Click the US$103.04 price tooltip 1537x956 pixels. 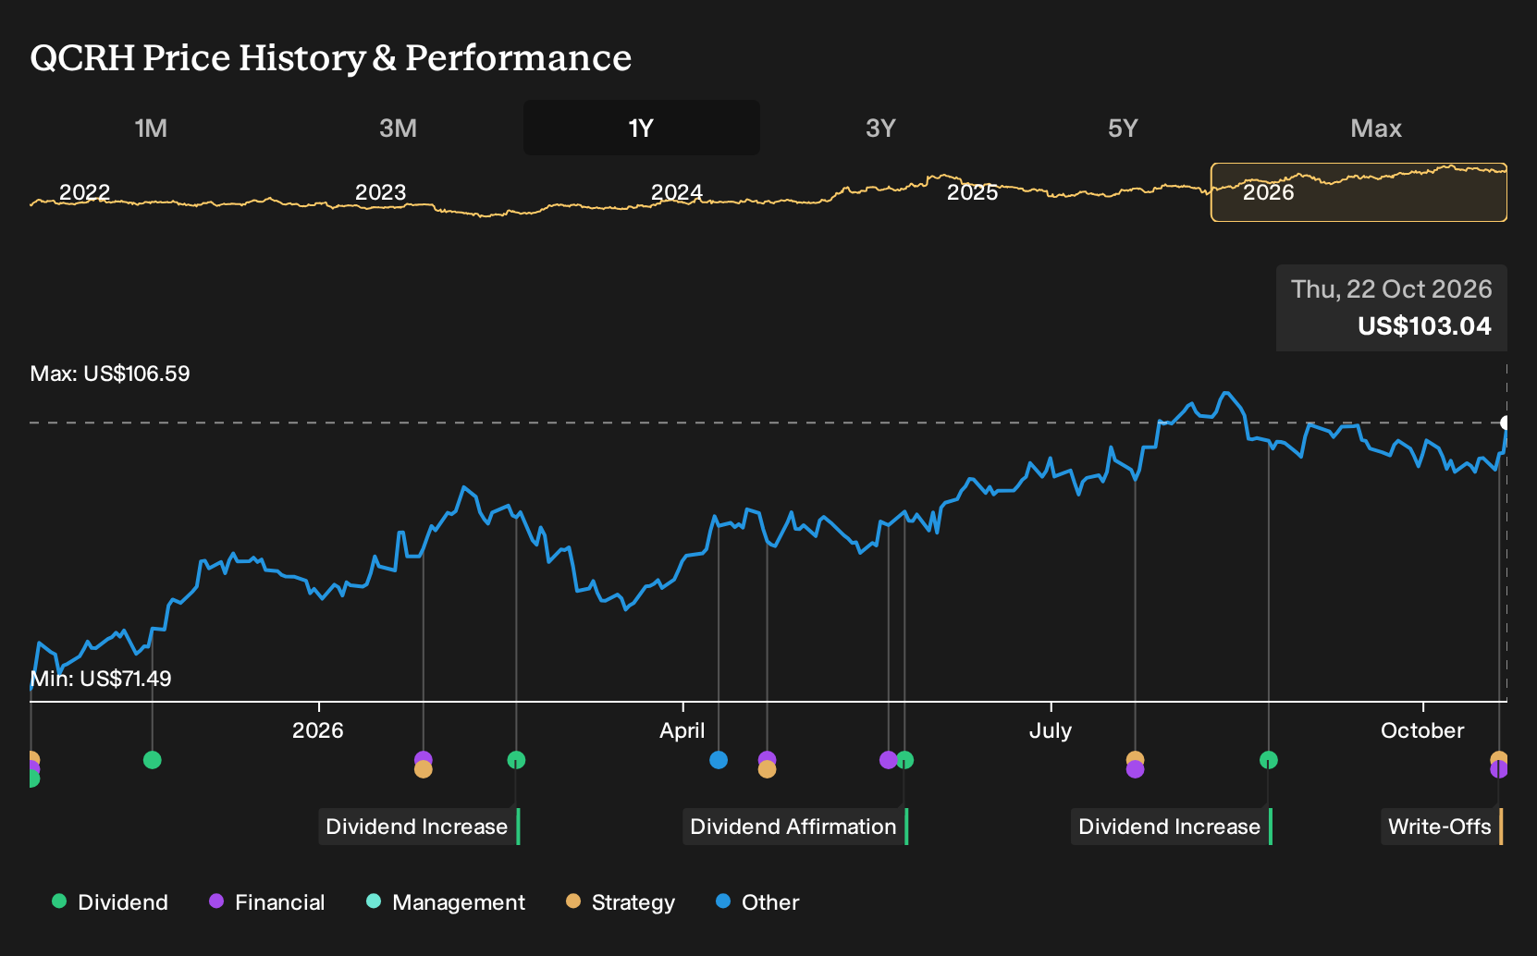point(1392,308)
